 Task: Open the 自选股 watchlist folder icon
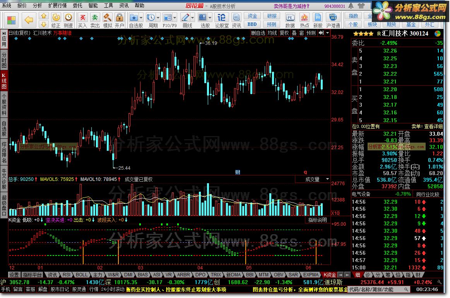coord(134,18)
